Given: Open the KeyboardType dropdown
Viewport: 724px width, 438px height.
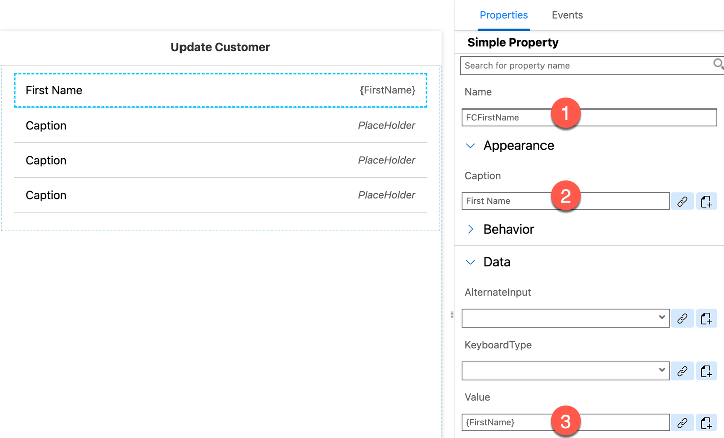Looking at the screenshot, I should 566,371.
